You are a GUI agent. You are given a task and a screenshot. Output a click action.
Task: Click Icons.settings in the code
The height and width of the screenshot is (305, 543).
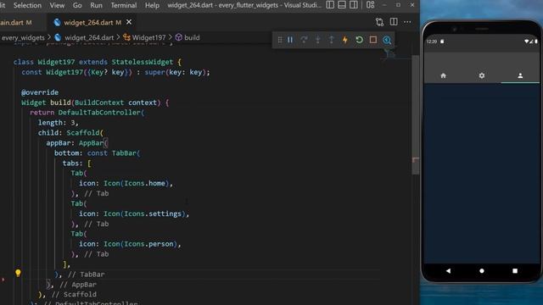tap(153, 213)
